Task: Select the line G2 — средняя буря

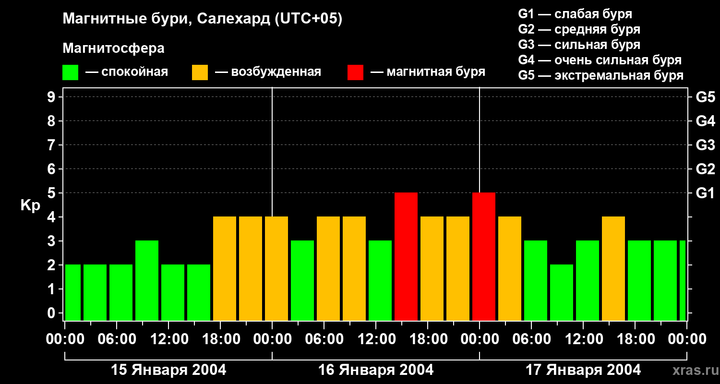Action: (x=579, y=29)
